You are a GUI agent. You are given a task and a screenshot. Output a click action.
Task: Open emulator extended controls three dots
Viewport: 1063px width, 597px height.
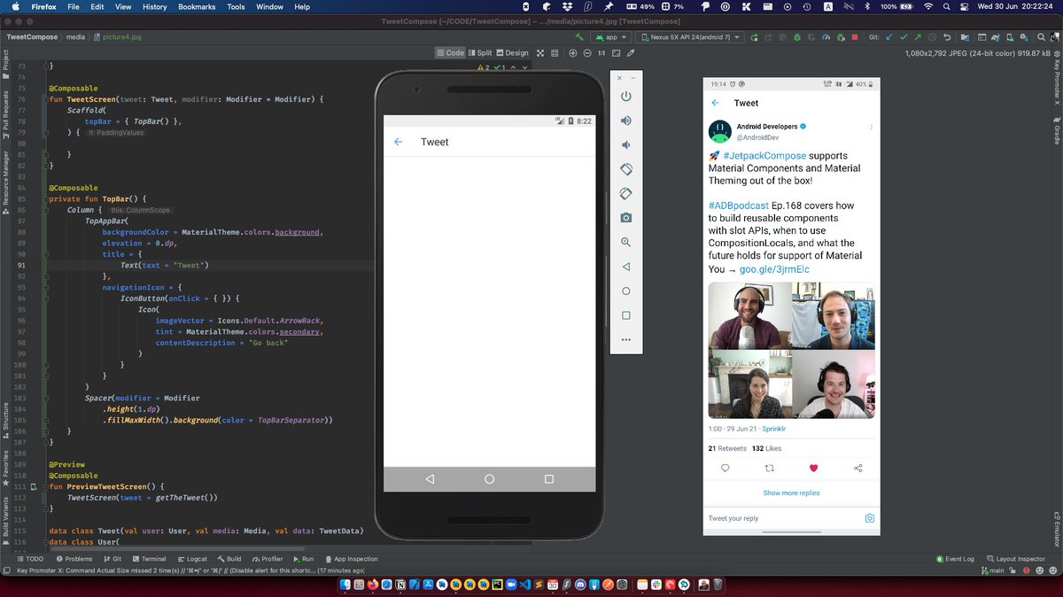(625, 339)
